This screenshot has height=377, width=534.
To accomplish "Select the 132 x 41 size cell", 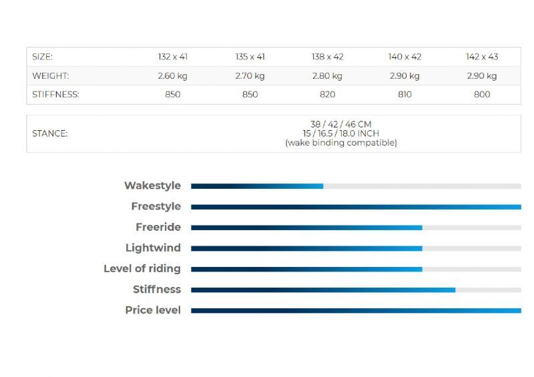I will coord(173,57).
